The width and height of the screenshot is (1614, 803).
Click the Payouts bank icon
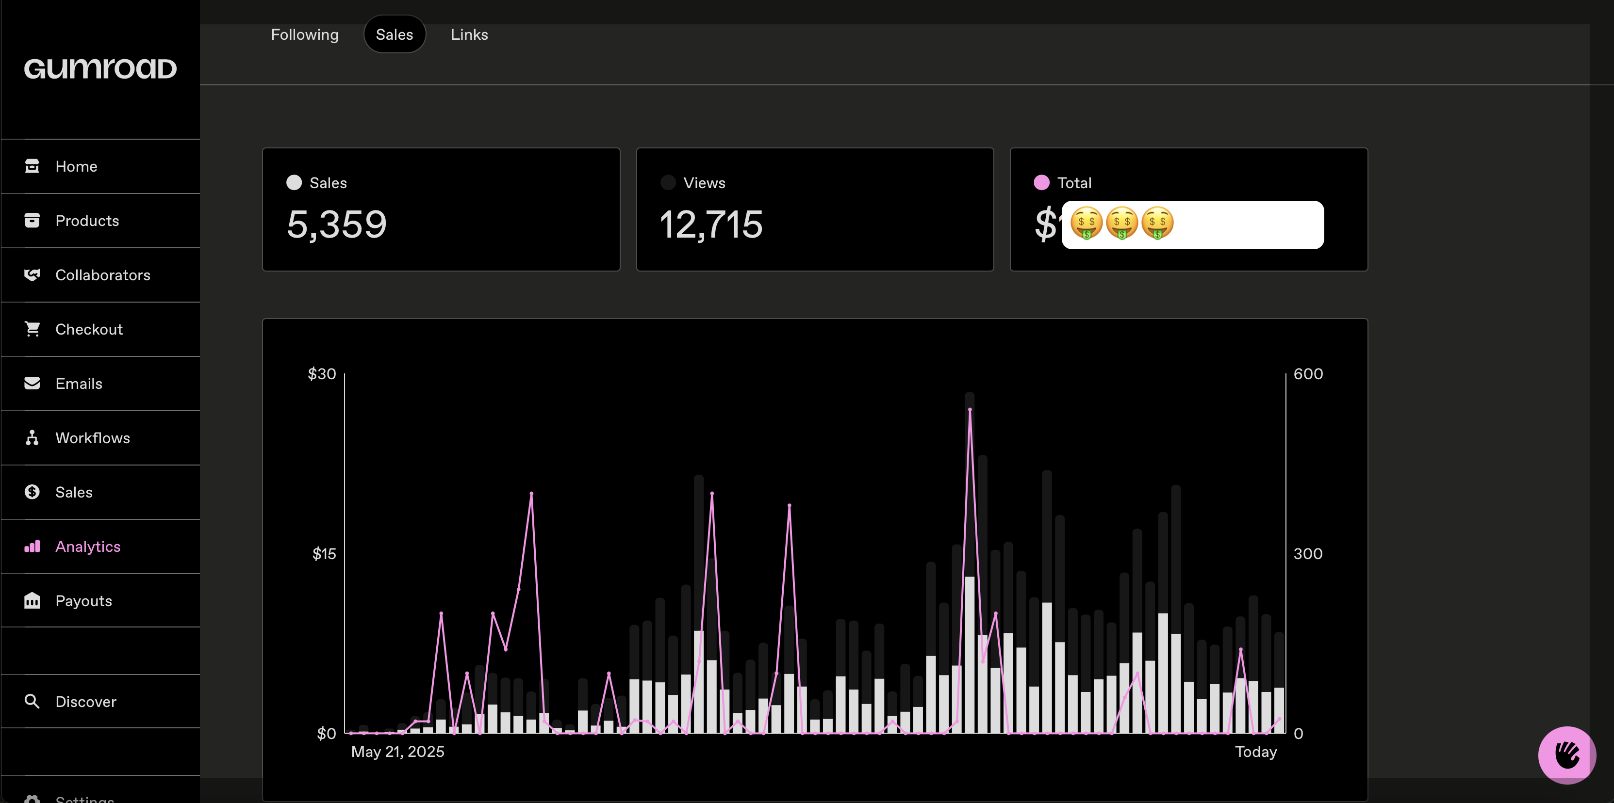coord(32,601)
